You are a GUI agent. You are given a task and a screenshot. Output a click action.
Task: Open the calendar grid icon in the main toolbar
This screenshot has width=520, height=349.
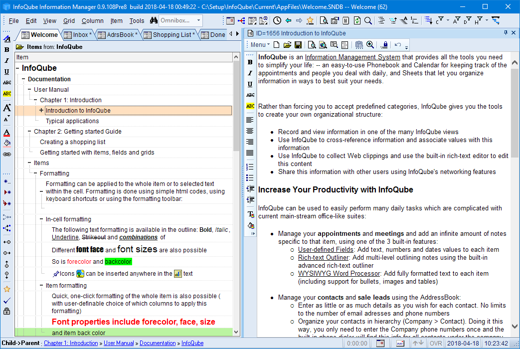pyautogui.click(x=230, y=20)
